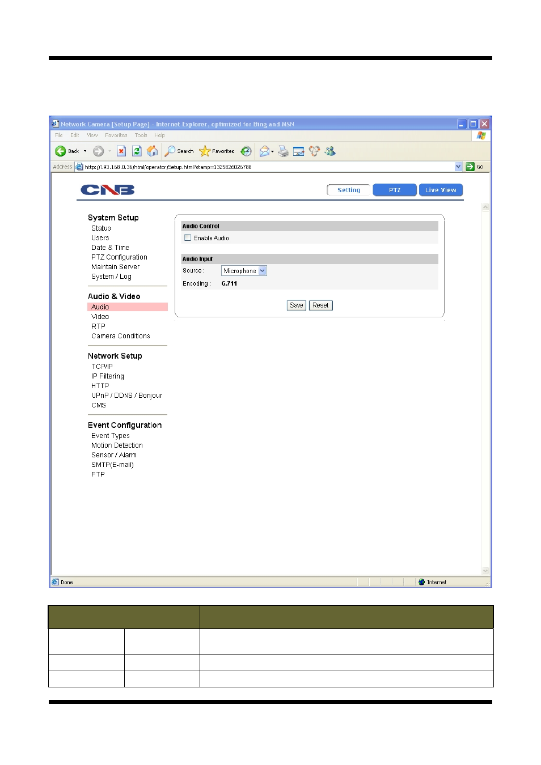Screen dimensions: 541x765
Task: Open the Date & Time link
Action: [110, 248]
